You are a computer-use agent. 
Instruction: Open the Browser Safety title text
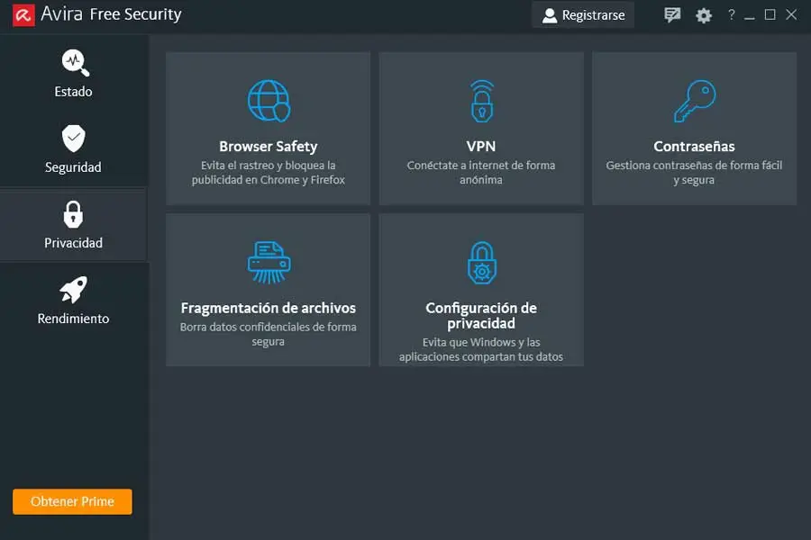tap(269, 147)
